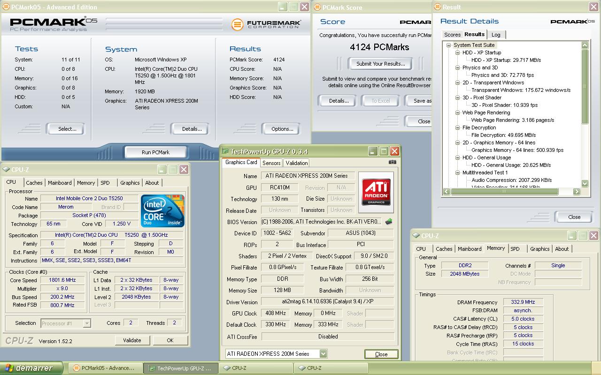Click 'Audio Compression: 2007.299 KB/s' row
Screen dimensions: 601x375
[512, 180]
